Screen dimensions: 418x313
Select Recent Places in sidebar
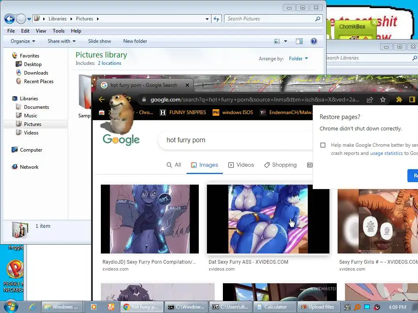(x=35, y=82)
